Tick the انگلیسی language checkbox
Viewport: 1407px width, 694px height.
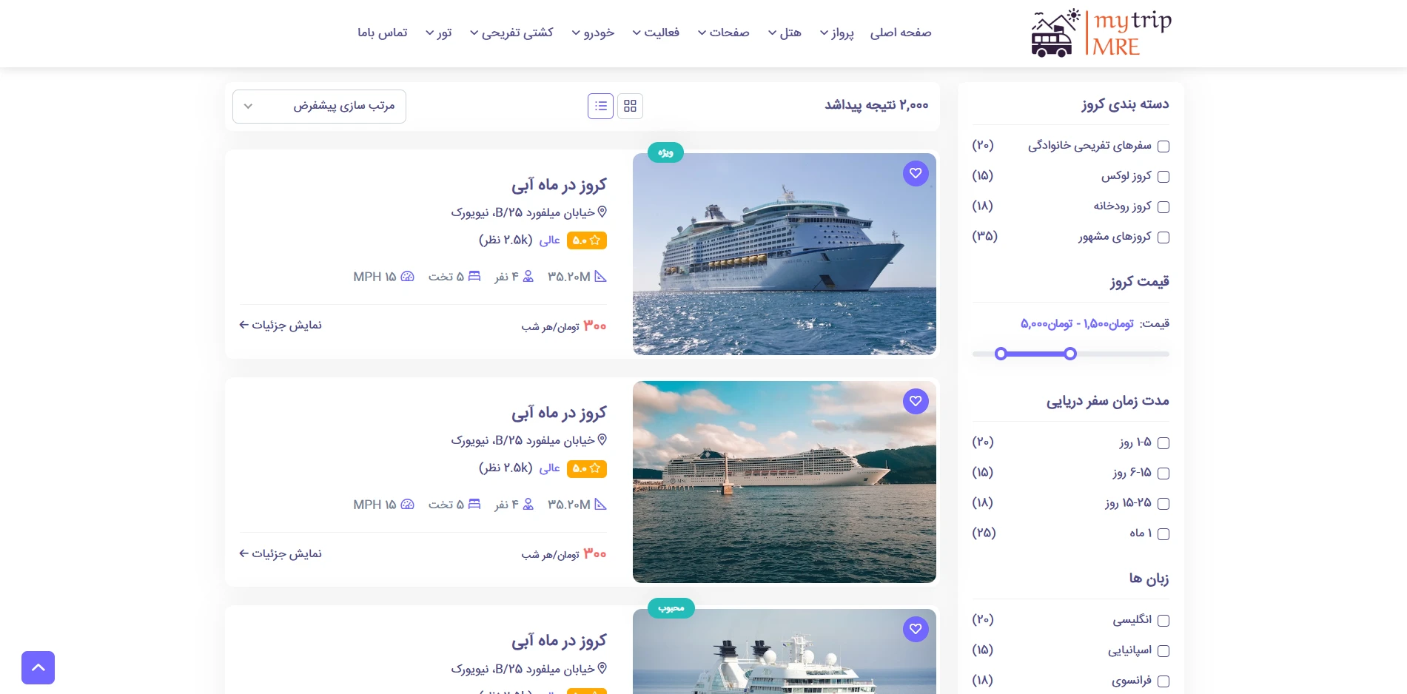click(x=1163, y=621)
